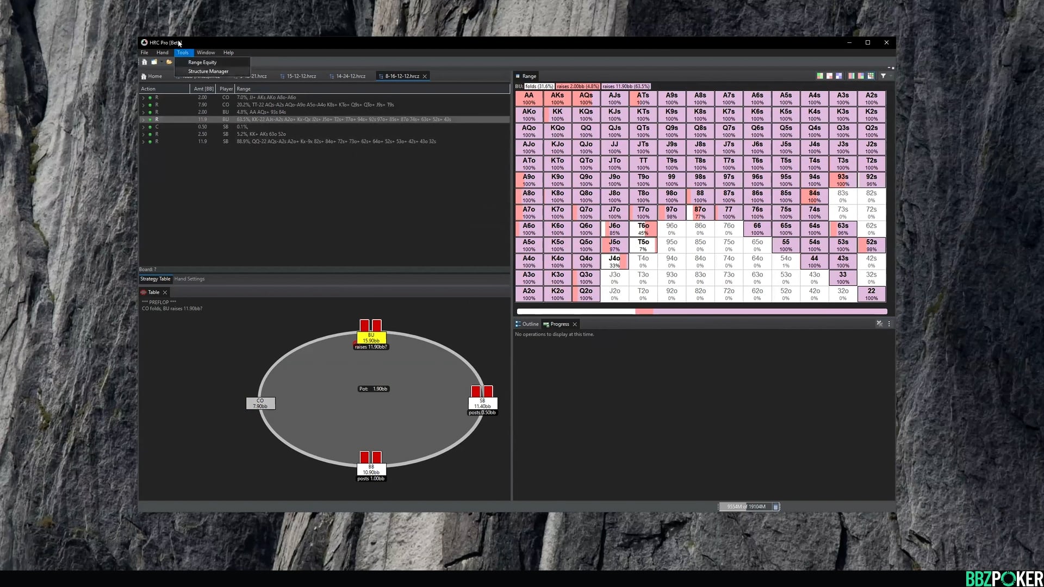Expand the SB 0.50 call row
This screenshot has height=587, width=1044.
(144, 127)
